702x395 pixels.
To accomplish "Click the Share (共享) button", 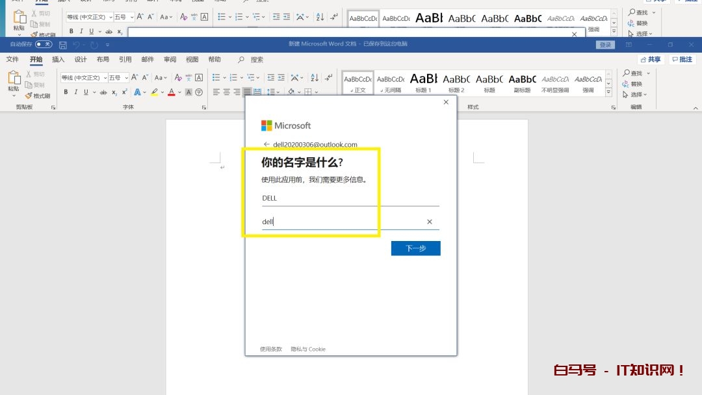I will [649, 60].
